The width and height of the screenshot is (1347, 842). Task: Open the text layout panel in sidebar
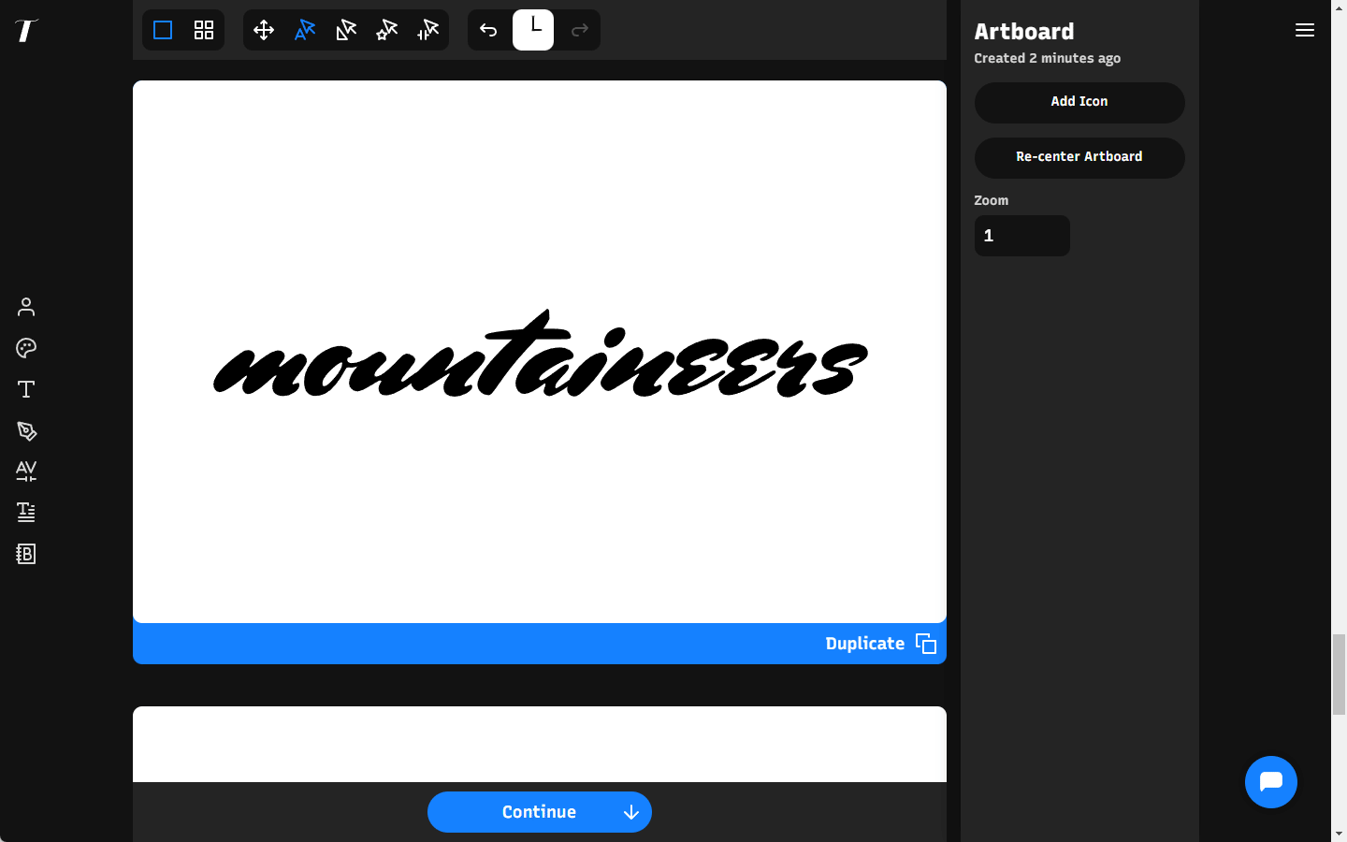point(25,512)
